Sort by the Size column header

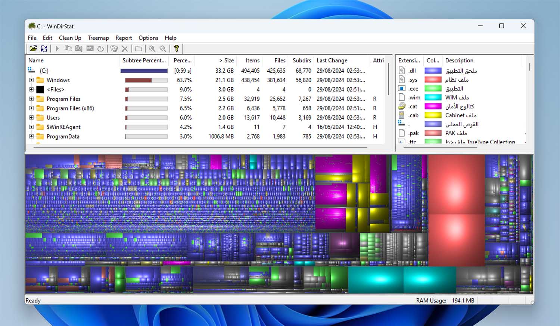coord(226,60)
